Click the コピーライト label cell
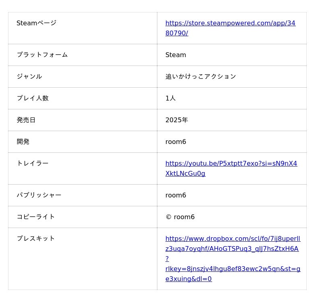Screen dimensions: 322x302 pyautogui.click(x=36, y=217)
